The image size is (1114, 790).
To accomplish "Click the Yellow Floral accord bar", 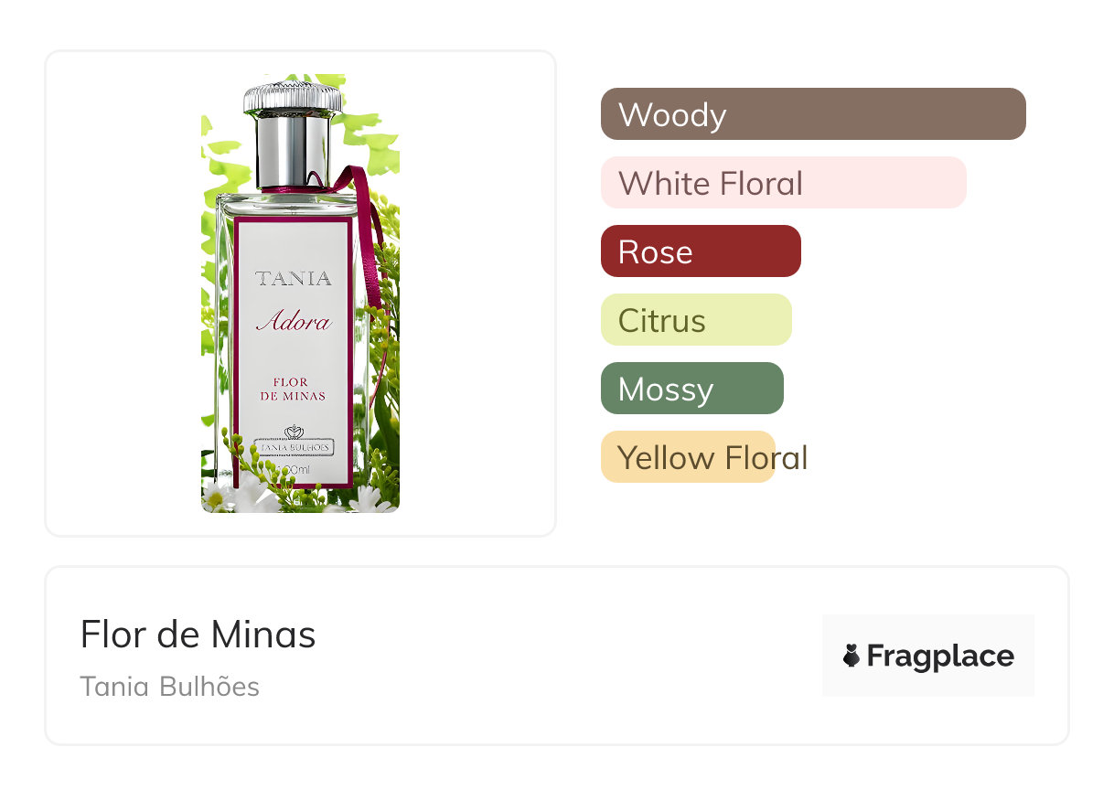I will tap(688, 457).
